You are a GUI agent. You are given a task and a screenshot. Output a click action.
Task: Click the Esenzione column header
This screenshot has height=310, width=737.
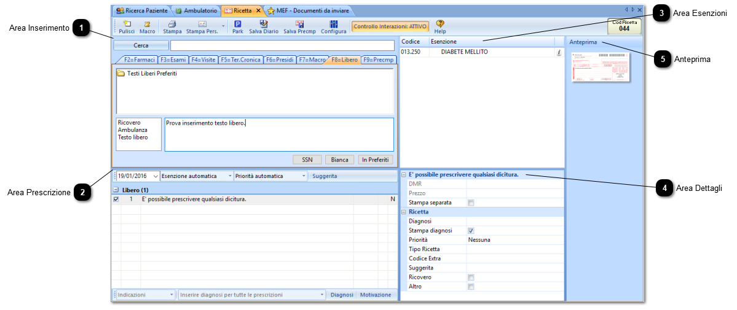(x=492, y=42)
